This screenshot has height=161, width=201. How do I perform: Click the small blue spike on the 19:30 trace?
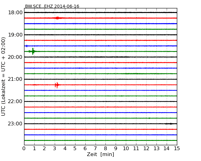pyautogui.click(x=27, y=46)
